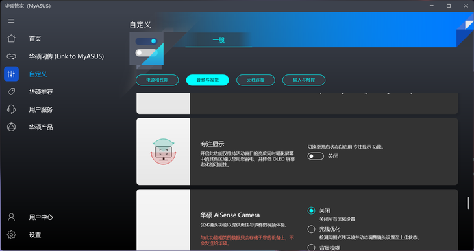Select the 关闭 radio option for AiSense Camera
Image resolution: width=474 pixels, height=251 pixels.
point(311,211)
